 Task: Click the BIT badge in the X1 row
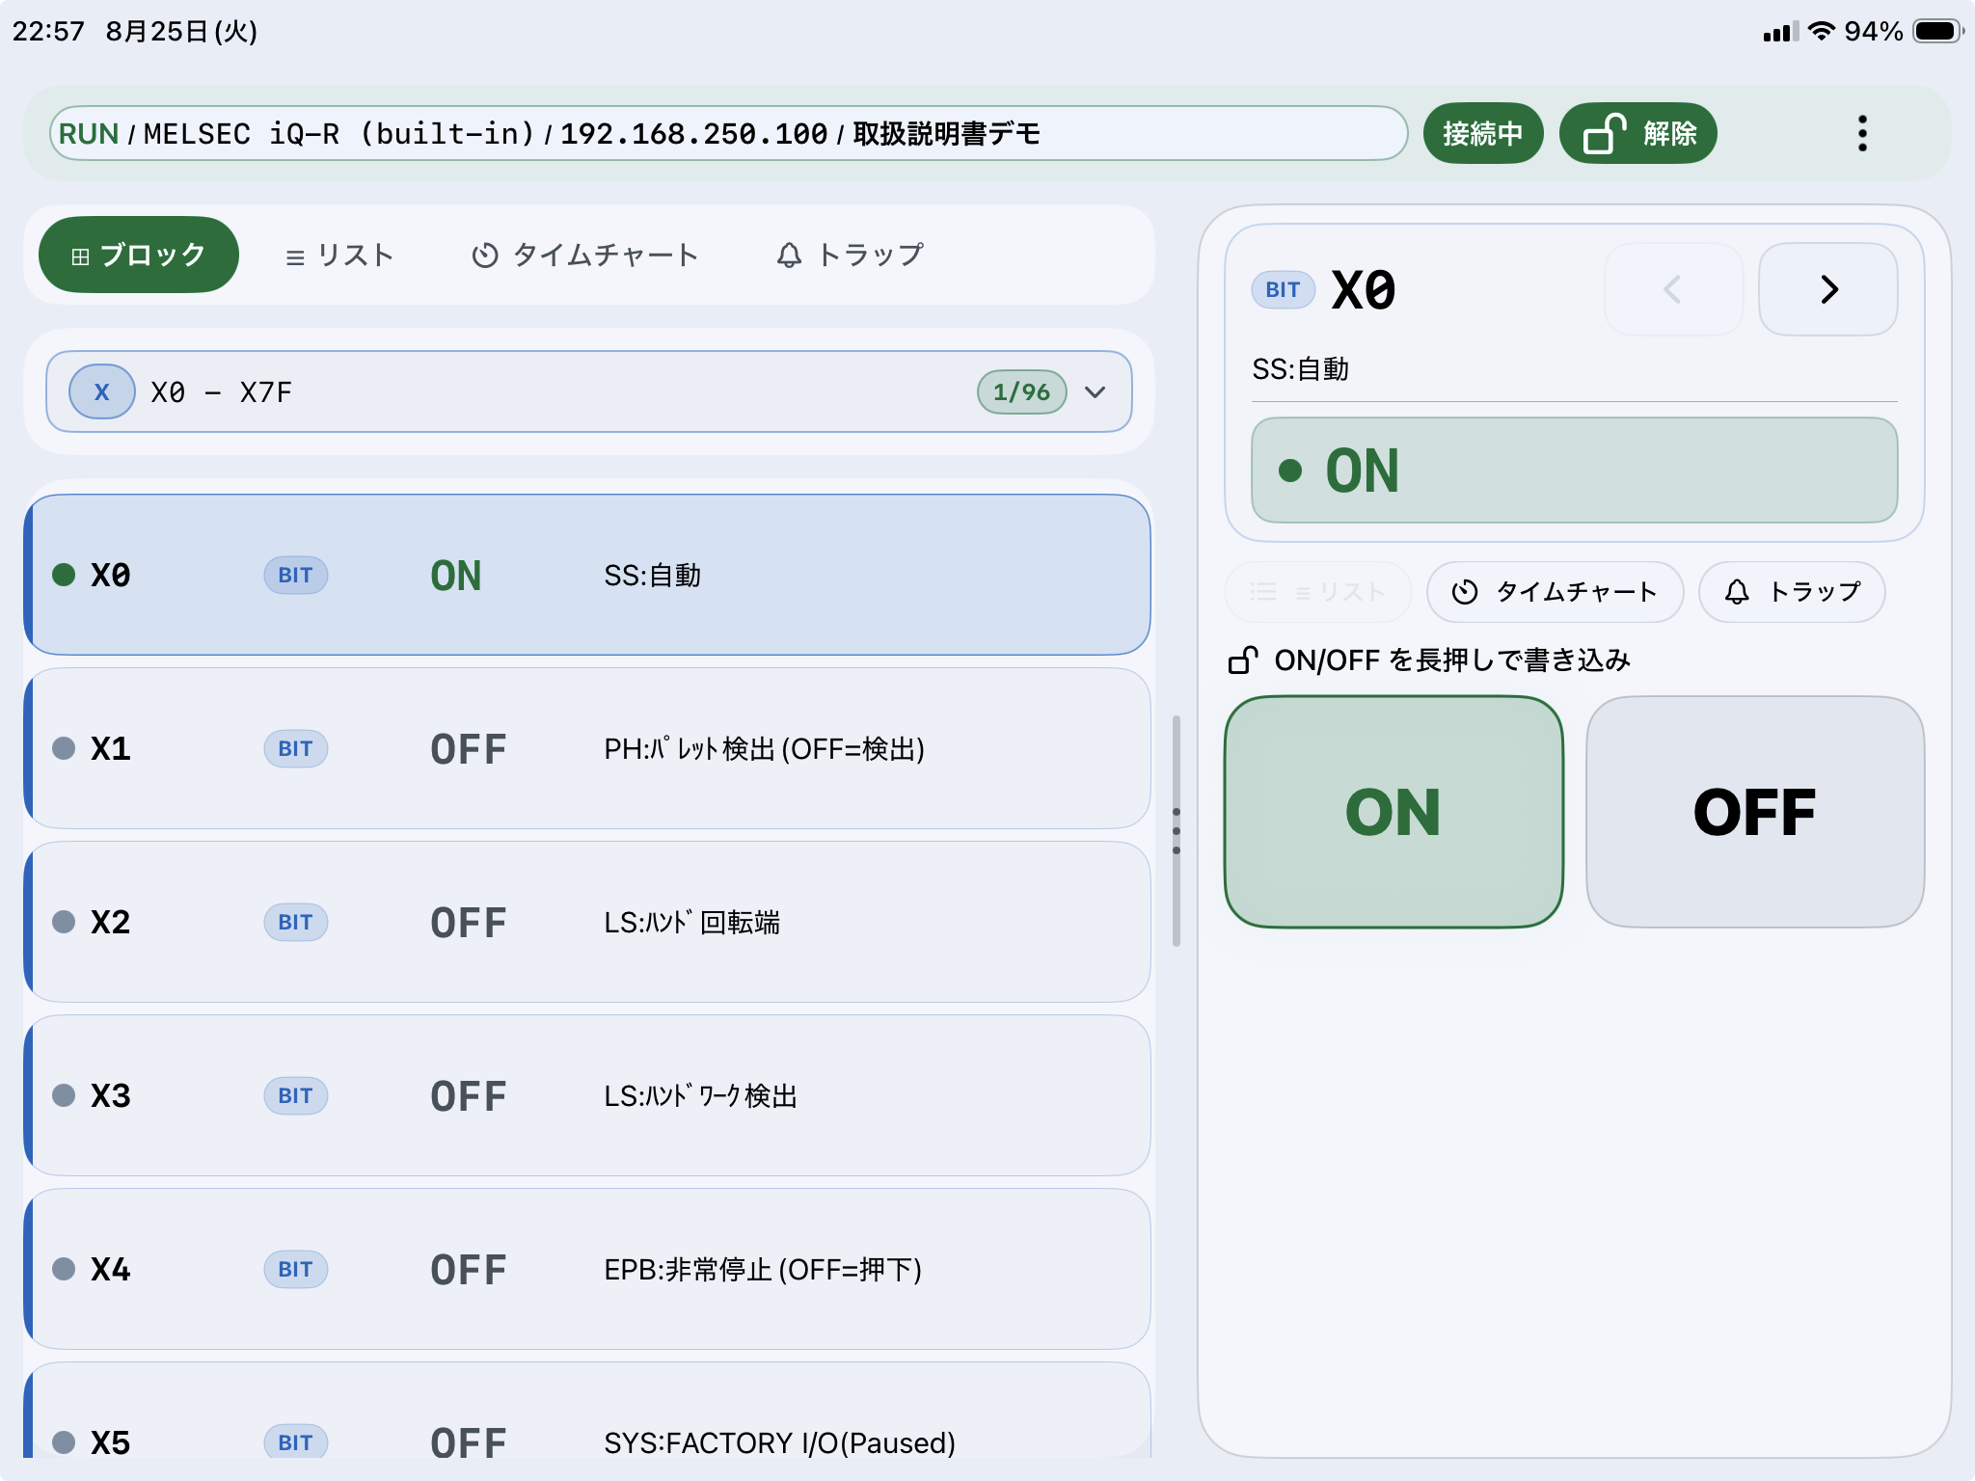tap(295, 748)
